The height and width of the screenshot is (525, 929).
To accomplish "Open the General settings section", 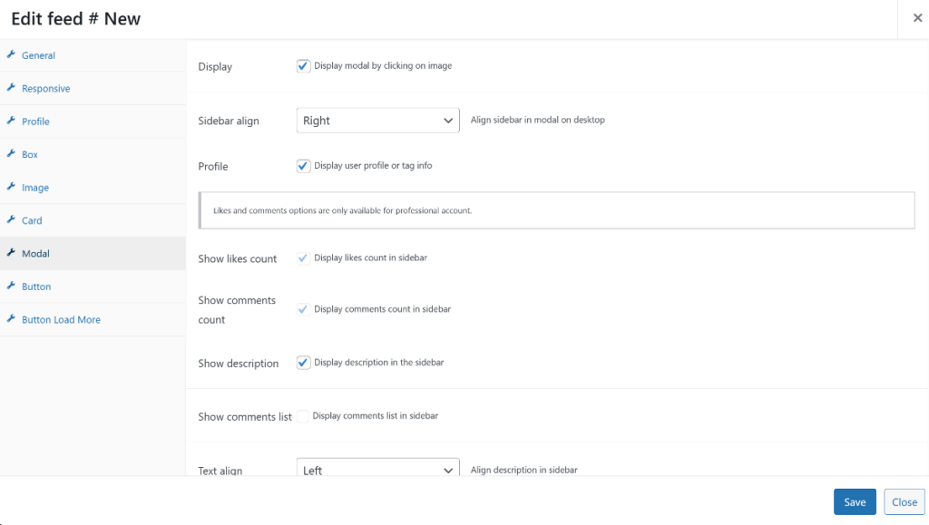I will [x=37, y=55].
